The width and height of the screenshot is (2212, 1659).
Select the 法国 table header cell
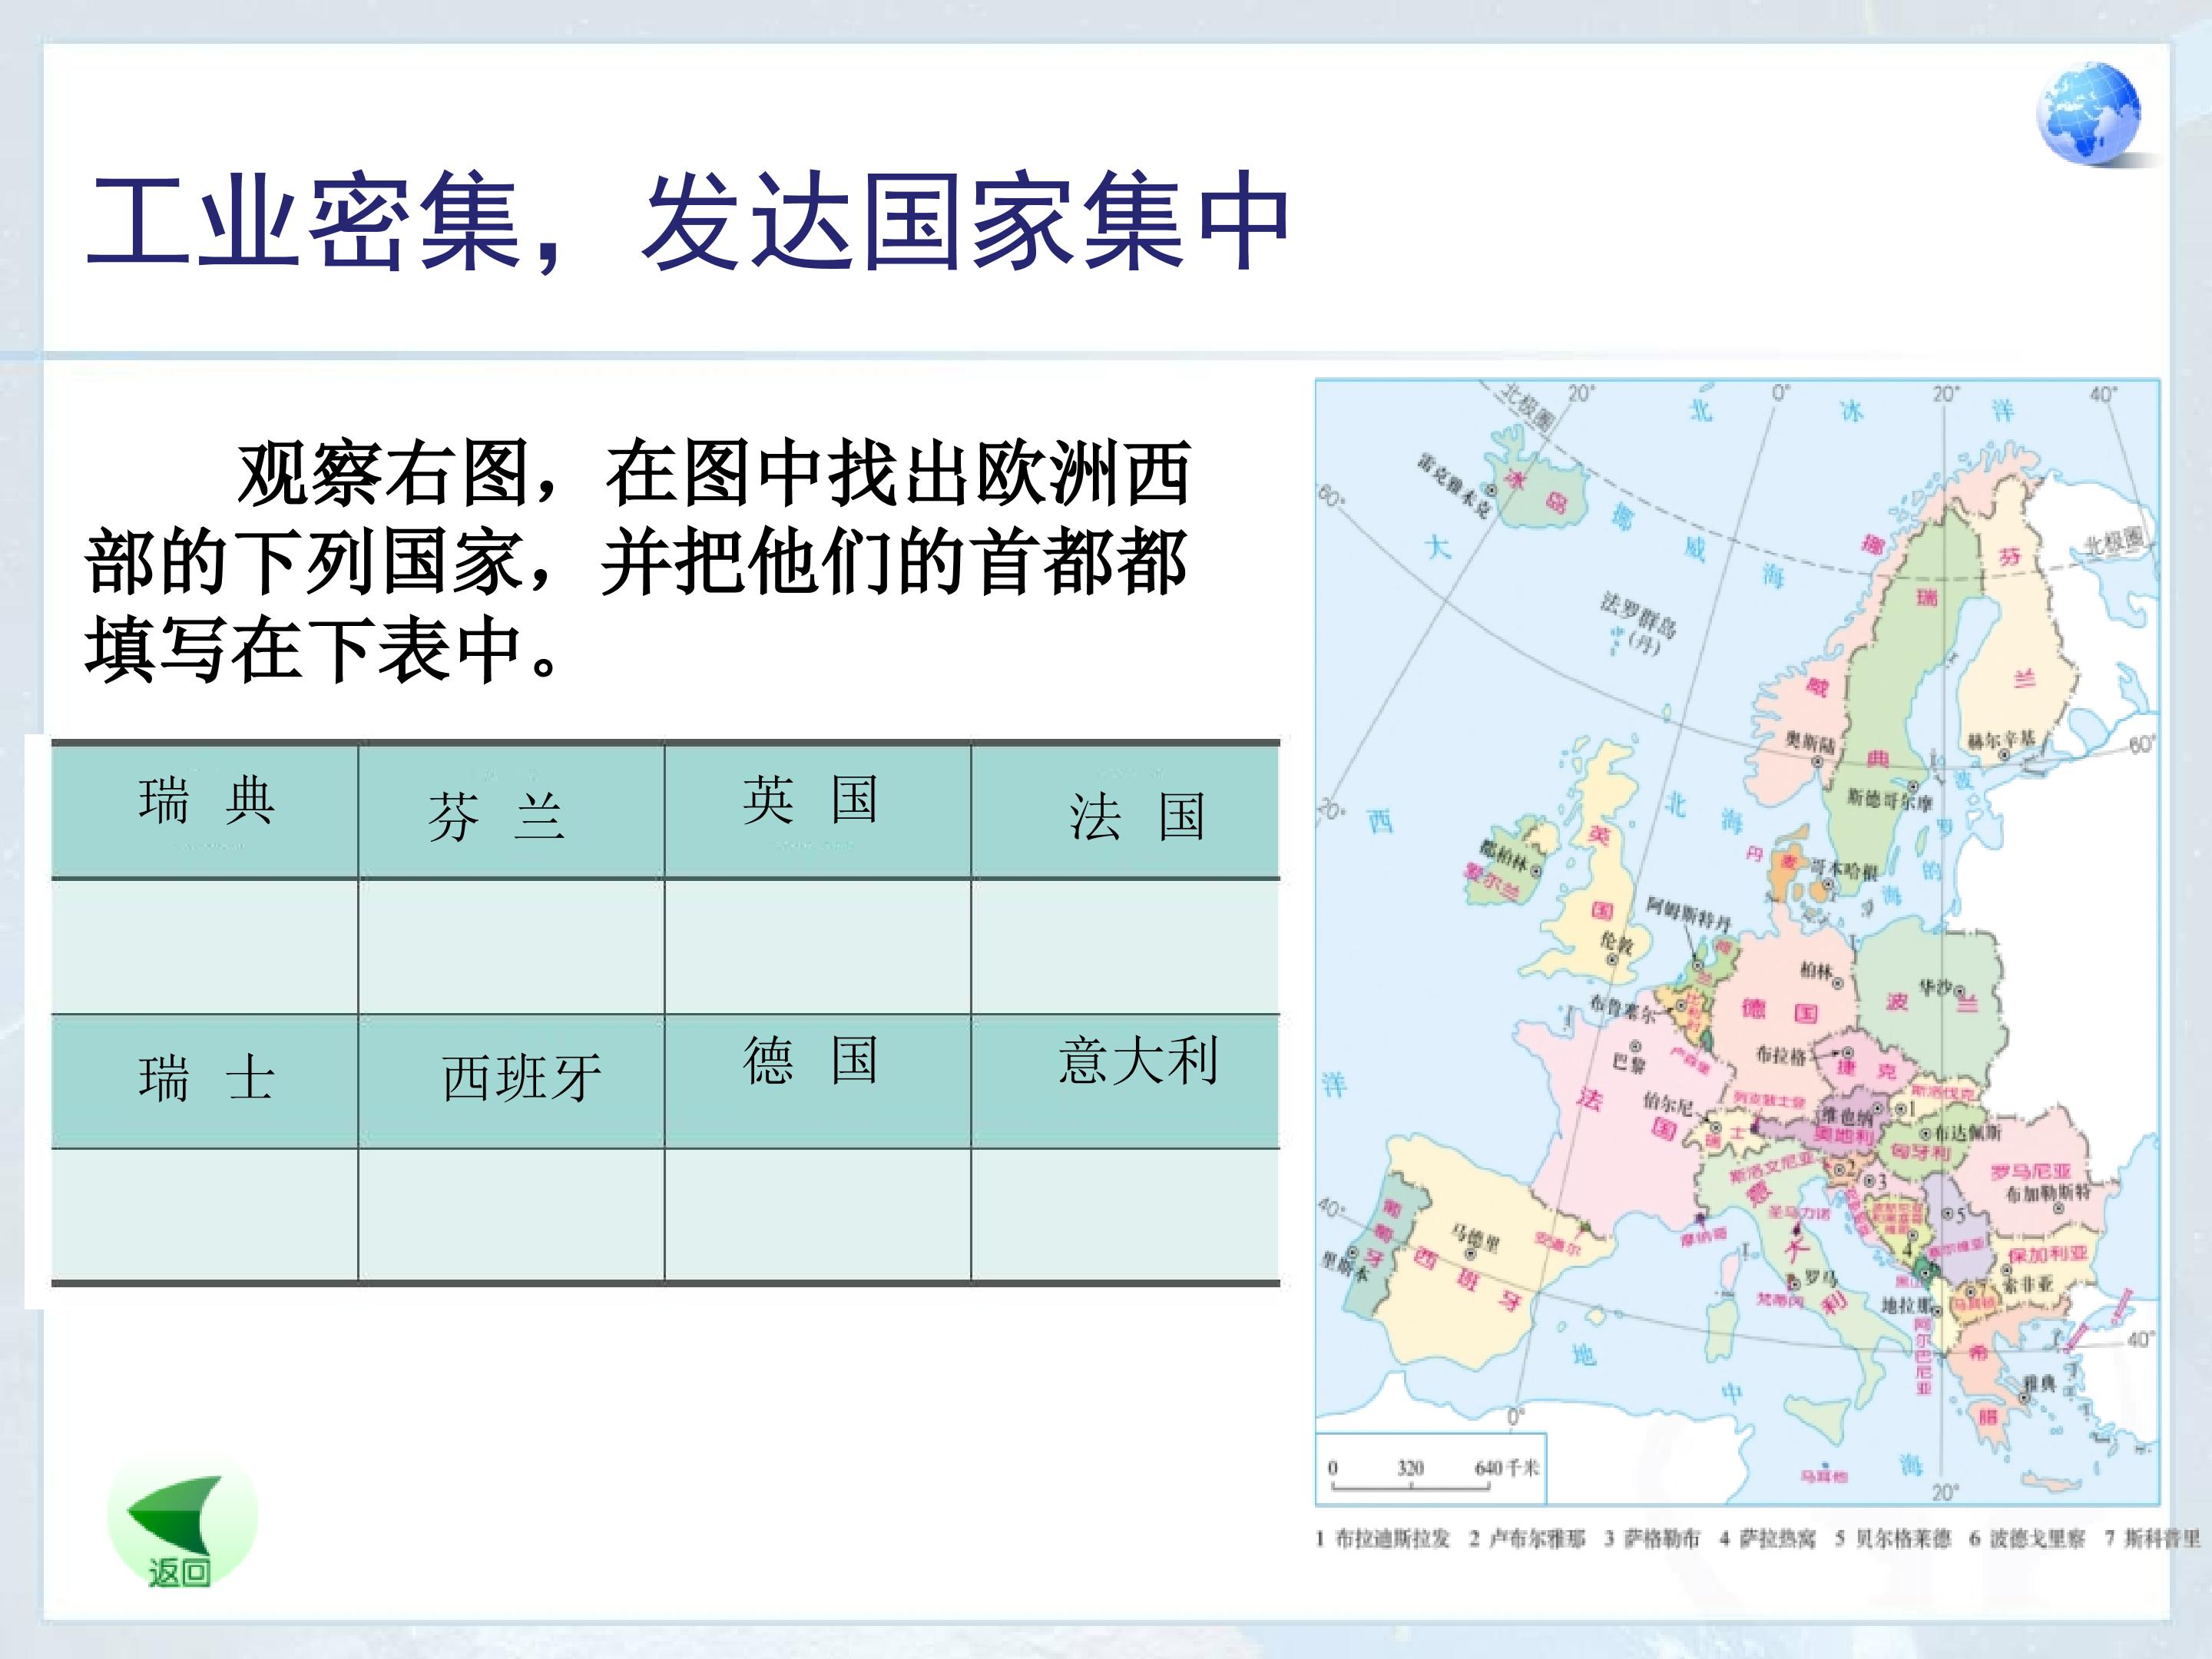click(1125, 811)
